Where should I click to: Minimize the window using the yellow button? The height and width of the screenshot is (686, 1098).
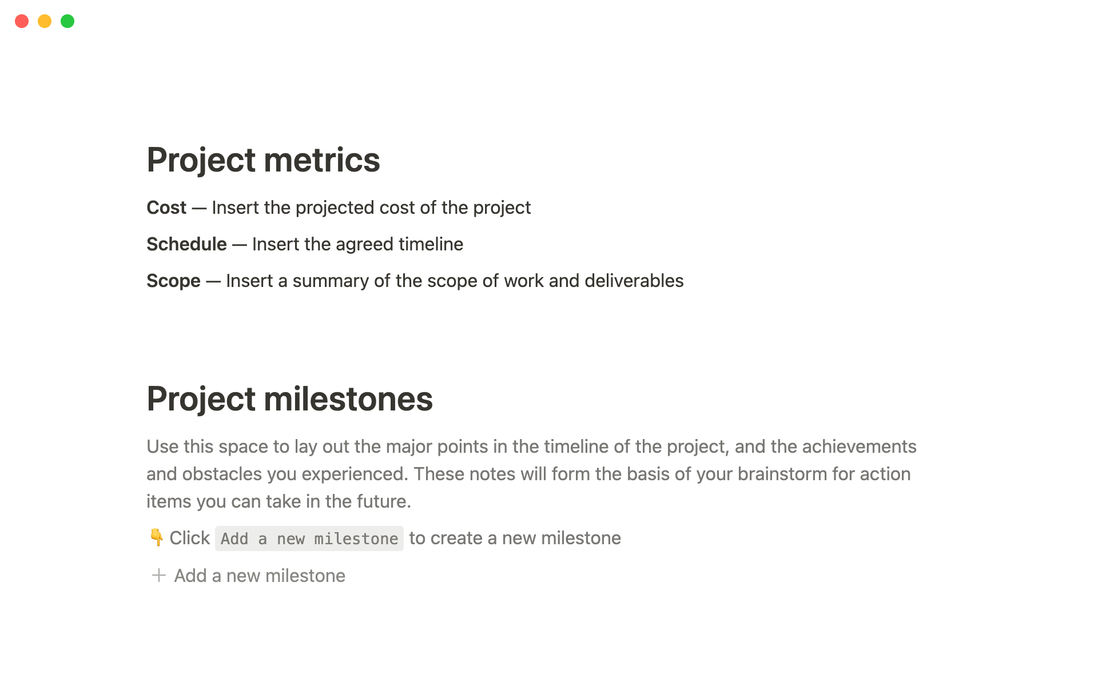[45, 21]
